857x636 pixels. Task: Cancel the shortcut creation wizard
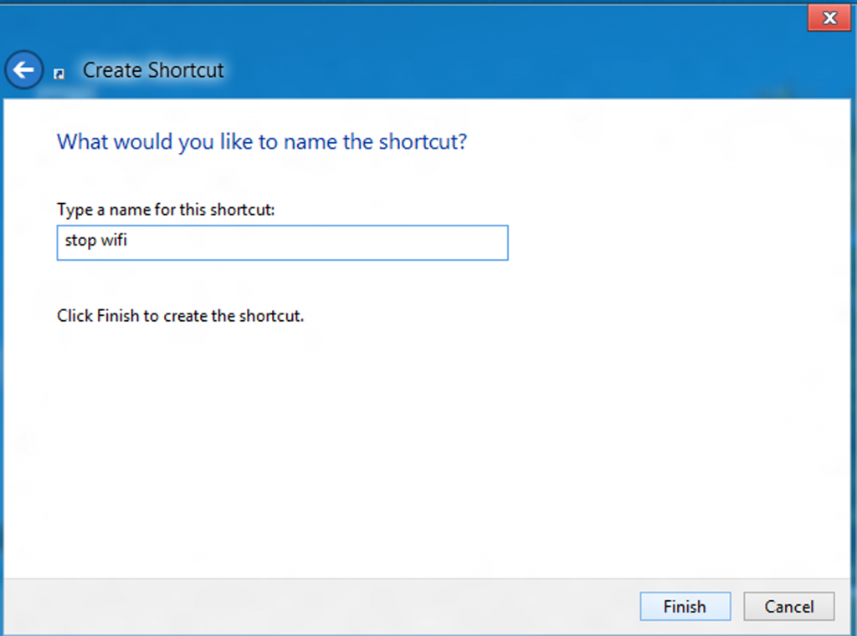[x=788, y=607]
